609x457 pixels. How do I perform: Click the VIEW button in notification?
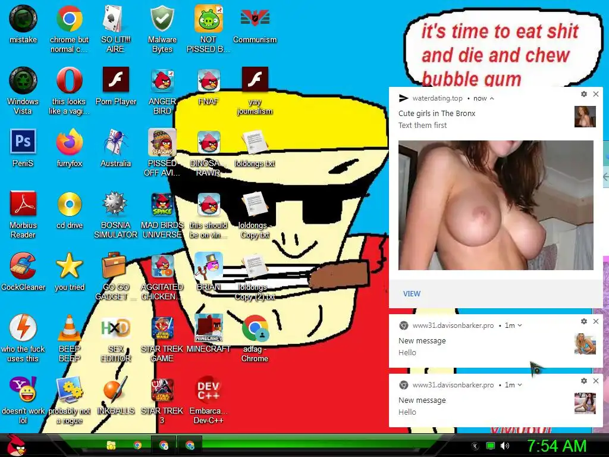(x=412, y=294)
